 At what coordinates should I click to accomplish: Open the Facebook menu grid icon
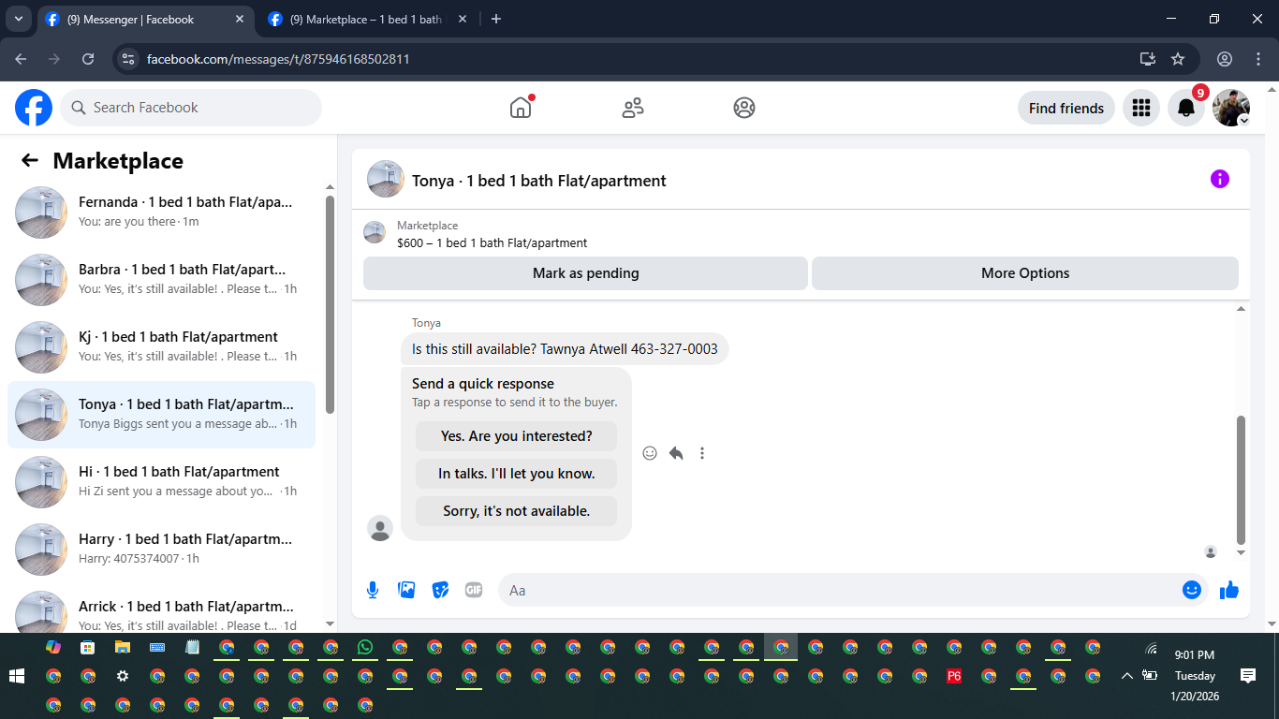1141,108
